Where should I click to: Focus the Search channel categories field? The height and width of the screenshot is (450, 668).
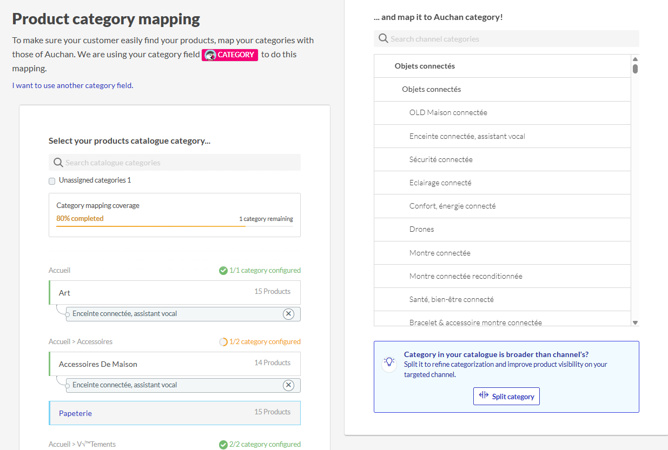(x=511, y=39)
